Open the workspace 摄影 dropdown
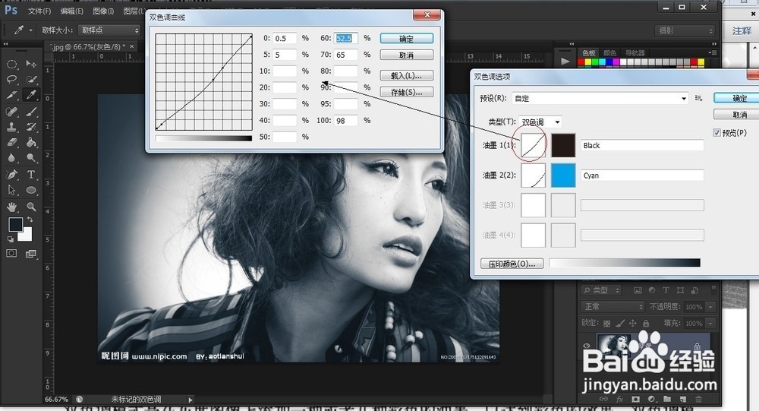This screenshot has height=411, width=759. pos(685,30)
